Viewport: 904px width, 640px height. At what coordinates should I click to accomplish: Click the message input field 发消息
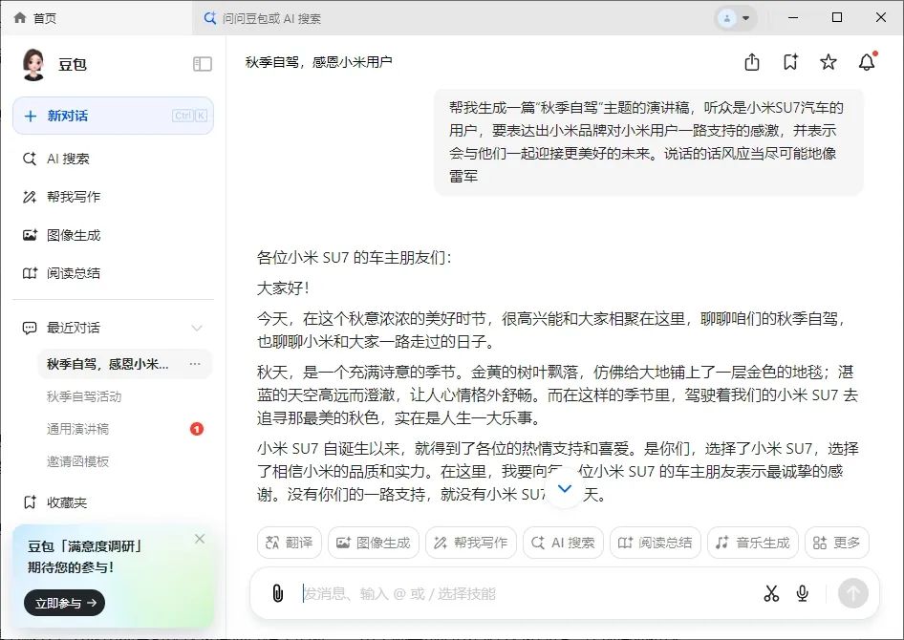click(x=519, y=593)
